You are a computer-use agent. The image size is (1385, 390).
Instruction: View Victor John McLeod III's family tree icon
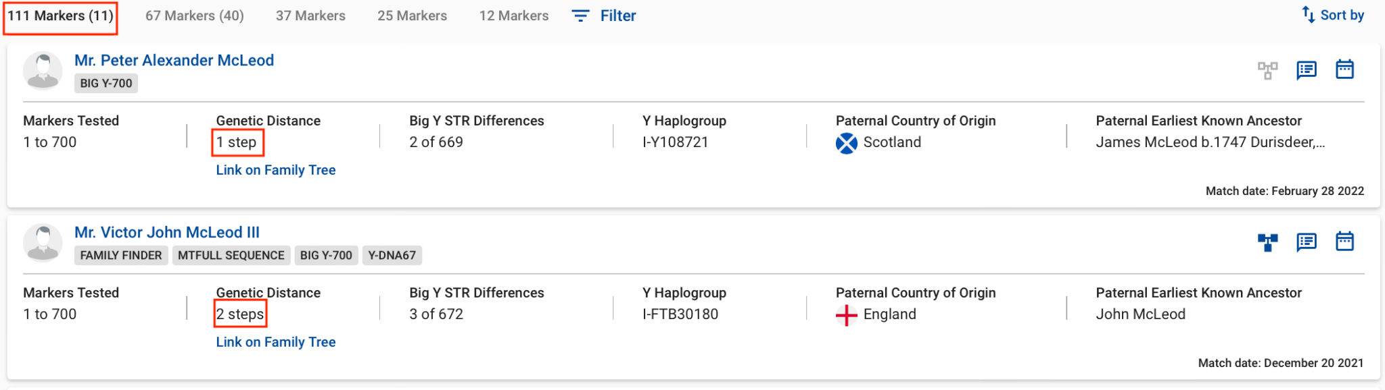coord(1267,242)
